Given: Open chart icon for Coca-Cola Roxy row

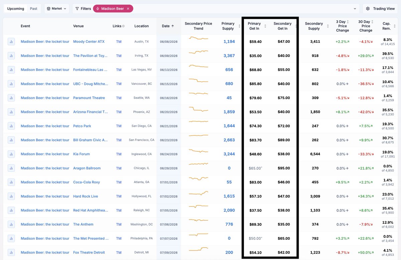Looking at the screenshot, I should [x=11, y=182].
